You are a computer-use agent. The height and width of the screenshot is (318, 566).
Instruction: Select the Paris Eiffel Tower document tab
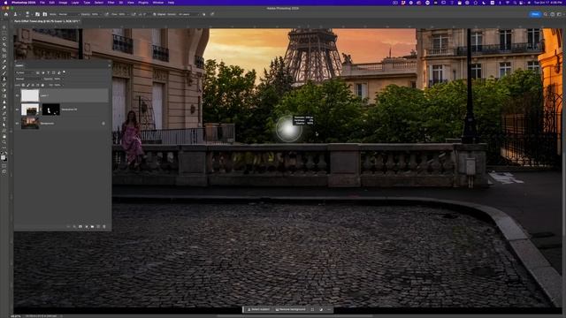pos(46,21)
